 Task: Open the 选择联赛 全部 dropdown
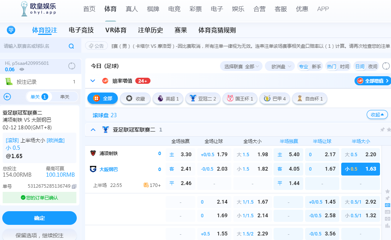[241, 66]
